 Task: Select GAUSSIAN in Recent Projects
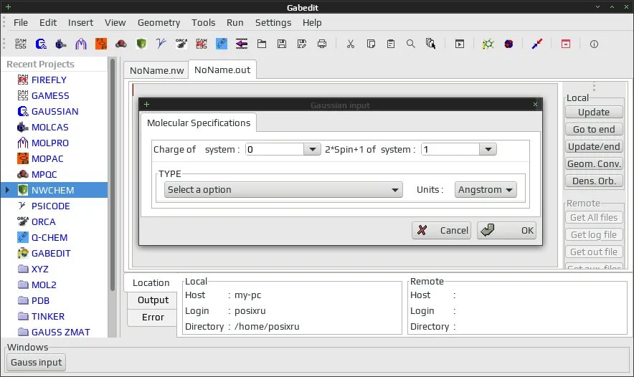[55, 112]
